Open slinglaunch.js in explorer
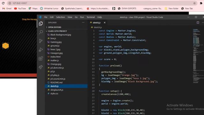This screenshot has height=115, width=204. pos(66,90)
